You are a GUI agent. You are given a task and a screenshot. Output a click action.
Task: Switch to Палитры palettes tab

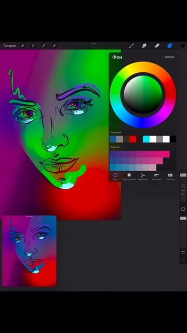pyautogui.click(x=170, y=176)
